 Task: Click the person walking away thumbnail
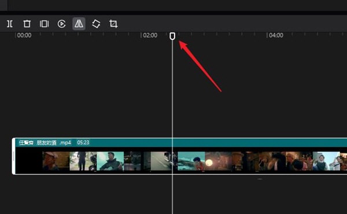click(x=83, y=161)
